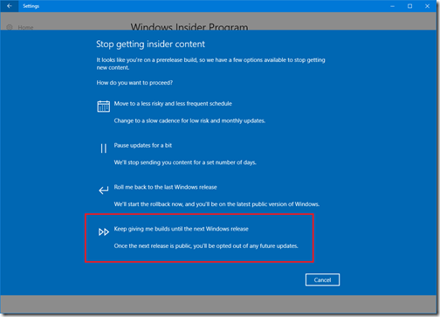
Task: Click the pause icon beside Pause updates
Action: tap(103, 148)
